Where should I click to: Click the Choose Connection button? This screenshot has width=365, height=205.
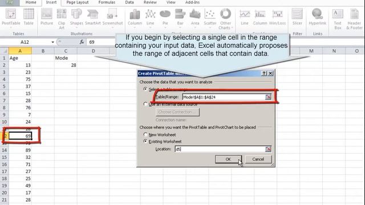pyautogui.click(x=177, y=112)
